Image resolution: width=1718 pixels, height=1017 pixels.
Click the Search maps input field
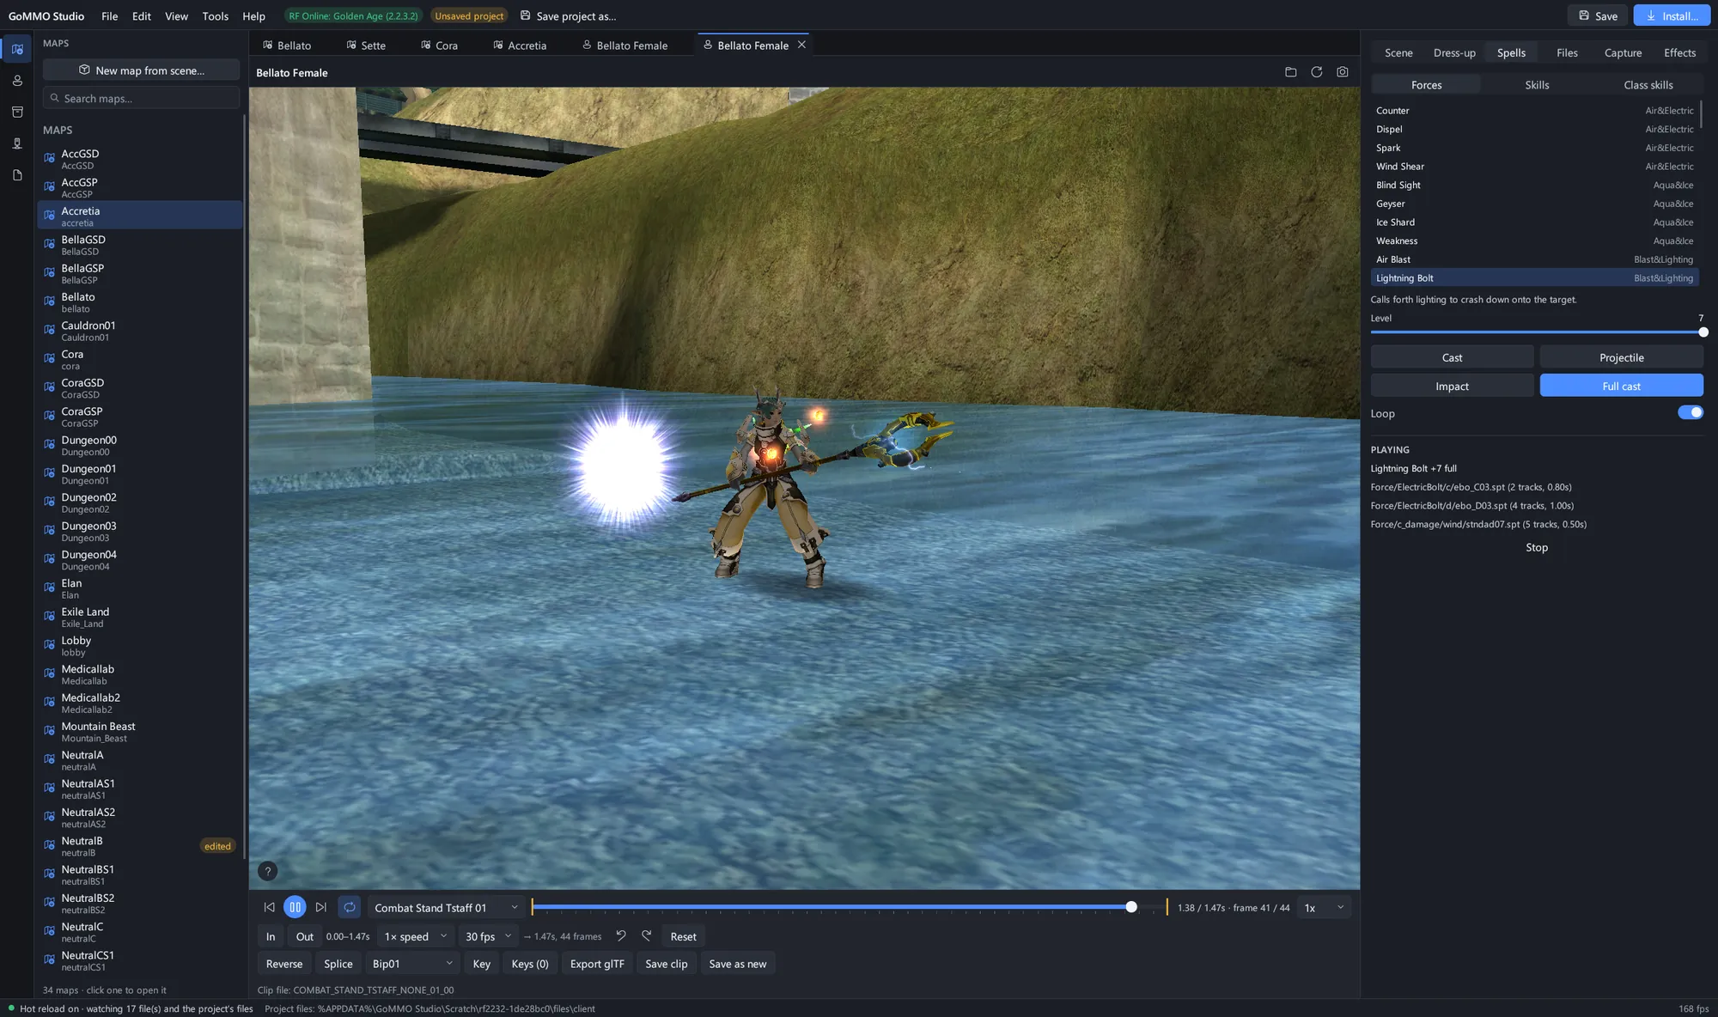click(141, 98)
